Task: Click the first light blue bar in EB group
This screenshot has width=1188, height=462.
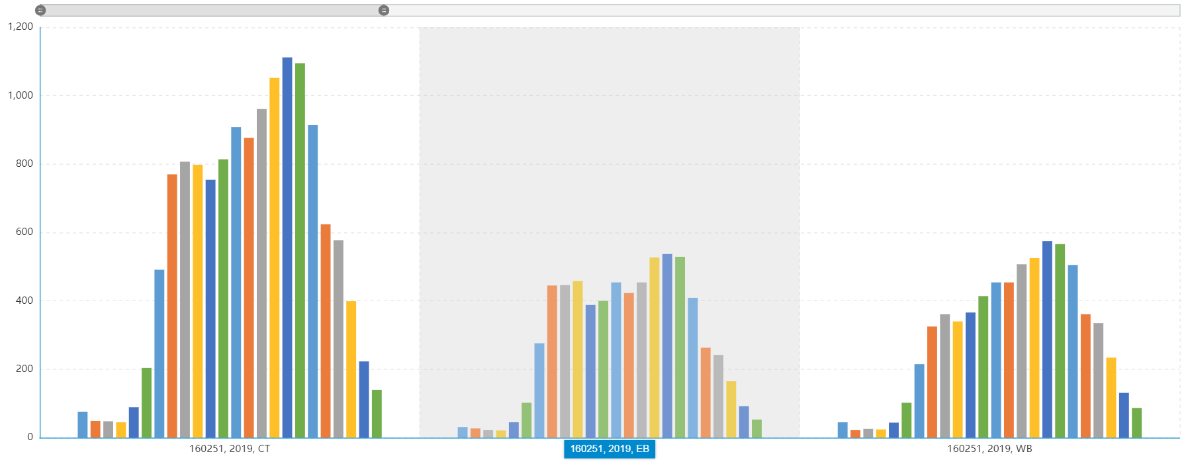Action: click(463, 432)
